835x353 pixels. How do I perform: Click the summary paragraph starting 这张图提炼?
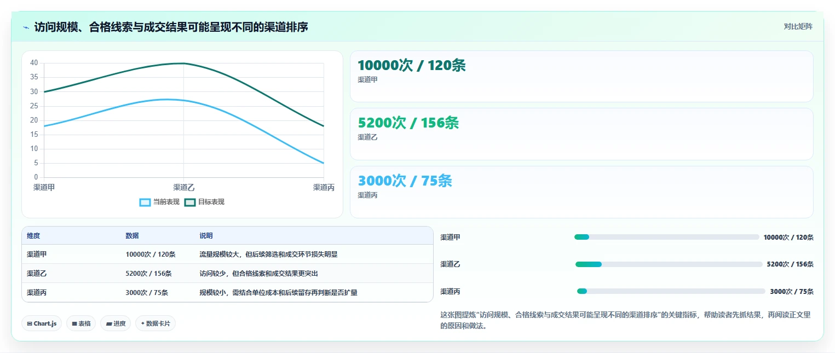tap(625, 320)
